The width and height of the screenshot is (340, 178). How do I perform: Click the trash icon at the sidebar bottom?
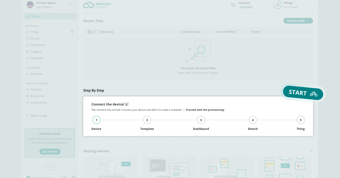click(x=74, y=177)
